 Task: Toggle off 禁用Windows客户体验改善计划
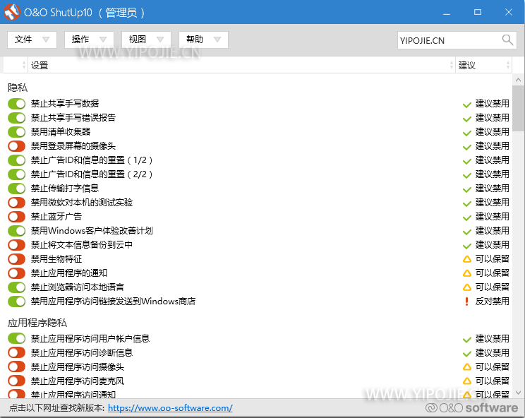tap(16, 231)
